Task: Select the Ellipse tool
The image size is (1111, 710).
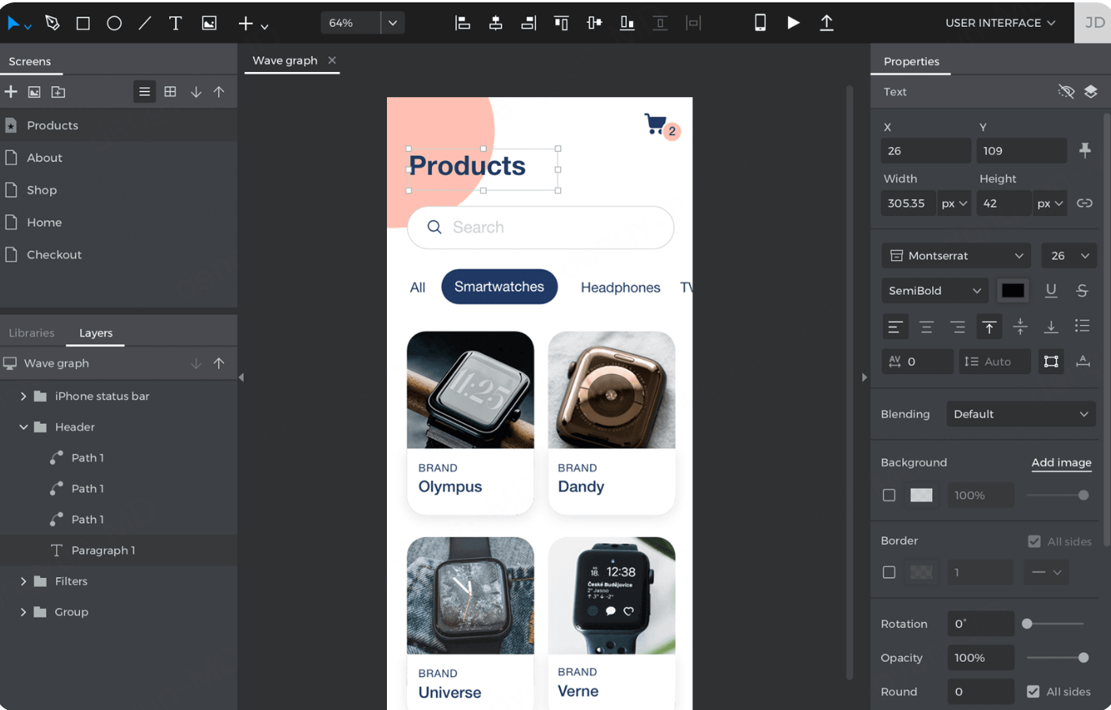Action: [113, 23]
